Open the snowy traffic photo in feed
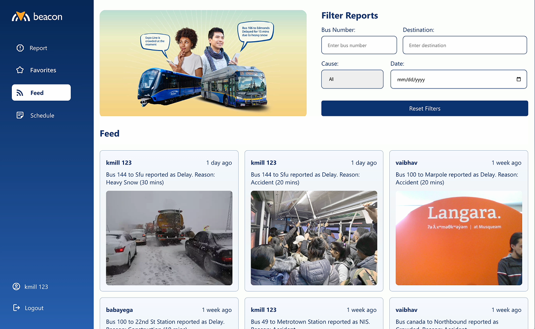535x329 pixels. click(x=169, y=238)
